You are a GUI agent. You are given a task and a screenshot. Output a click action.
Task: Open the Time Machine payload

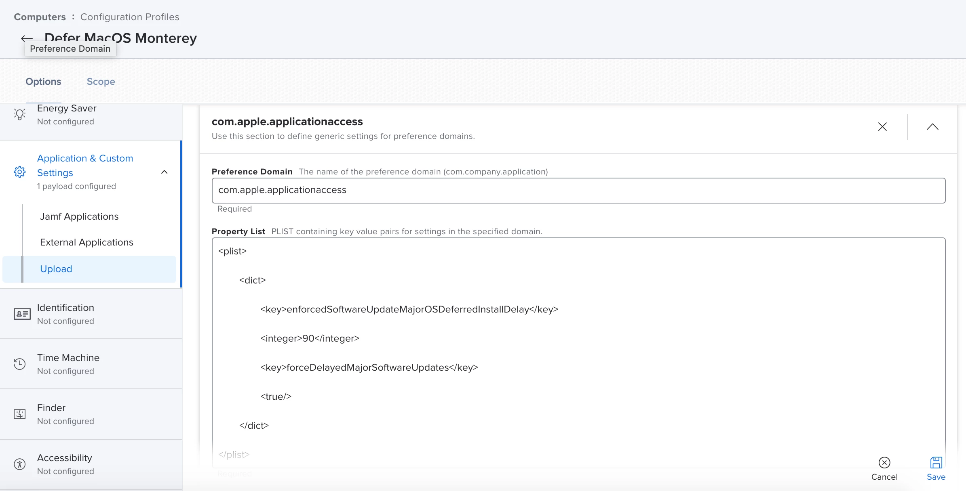[x=91, y=364]
